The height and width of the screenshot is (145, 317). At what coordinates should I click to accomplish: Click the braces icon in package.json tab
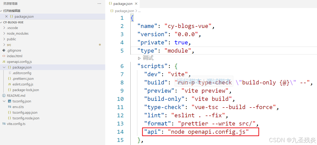(110, 4)
